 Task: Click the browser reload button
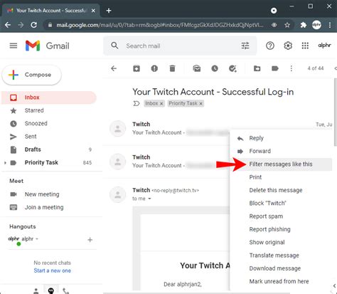click(x=34, y=25)
